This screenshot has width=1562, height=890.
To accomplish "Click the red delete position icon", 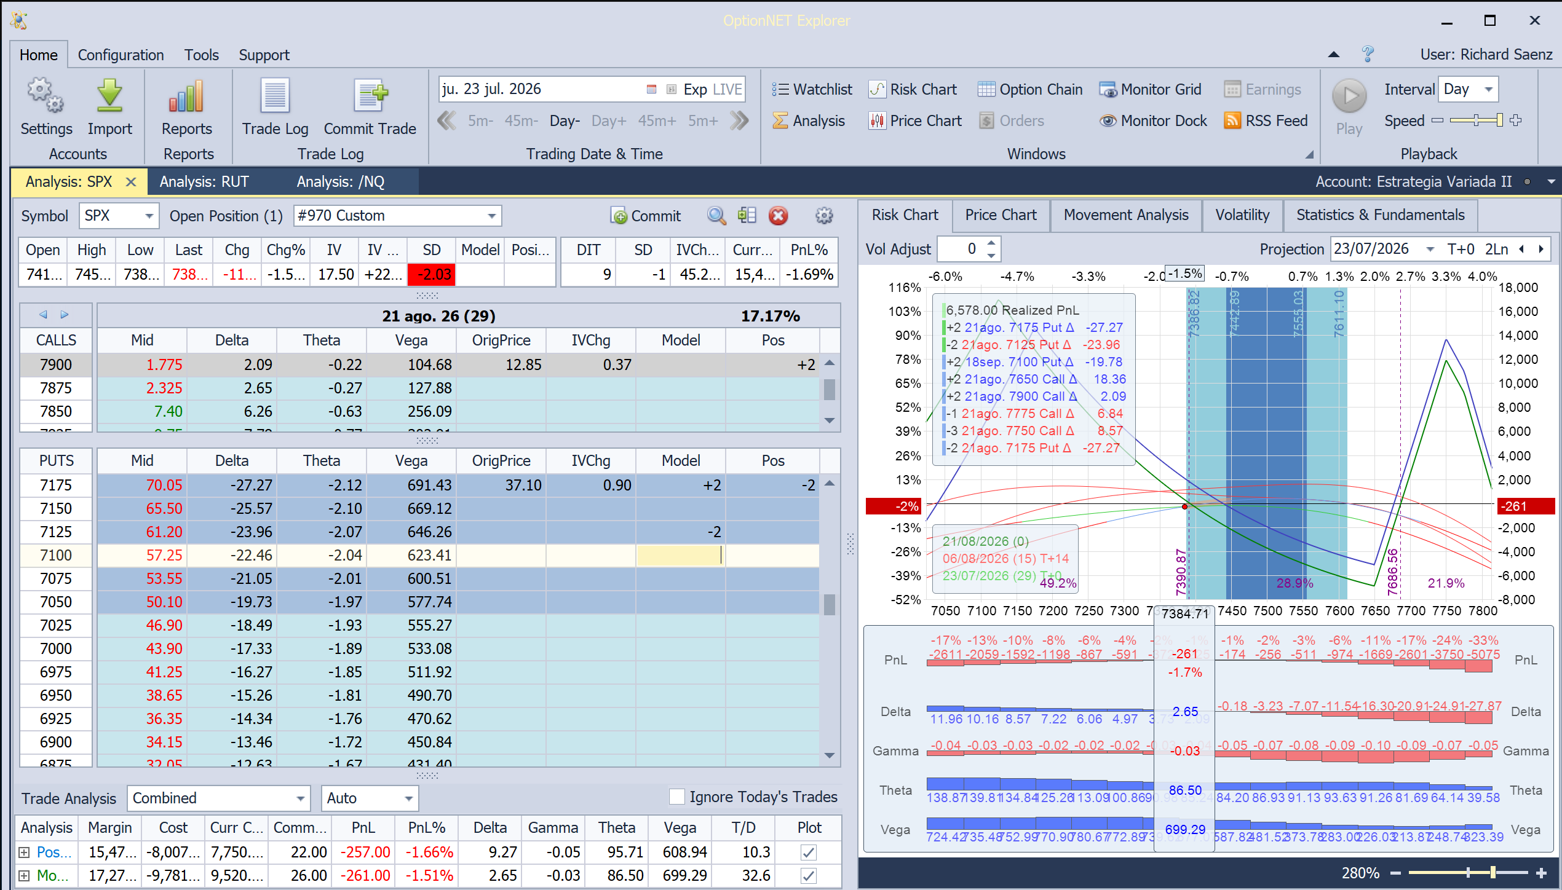I will (778, 216).
